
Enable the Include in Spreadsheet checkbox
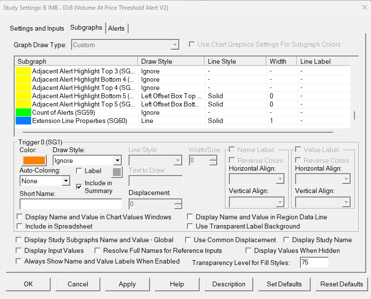point(20,226)
